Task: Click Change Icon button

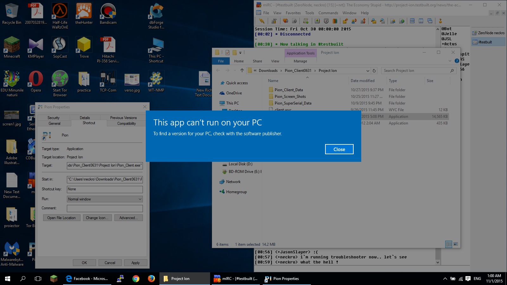Action: [97, 218]
